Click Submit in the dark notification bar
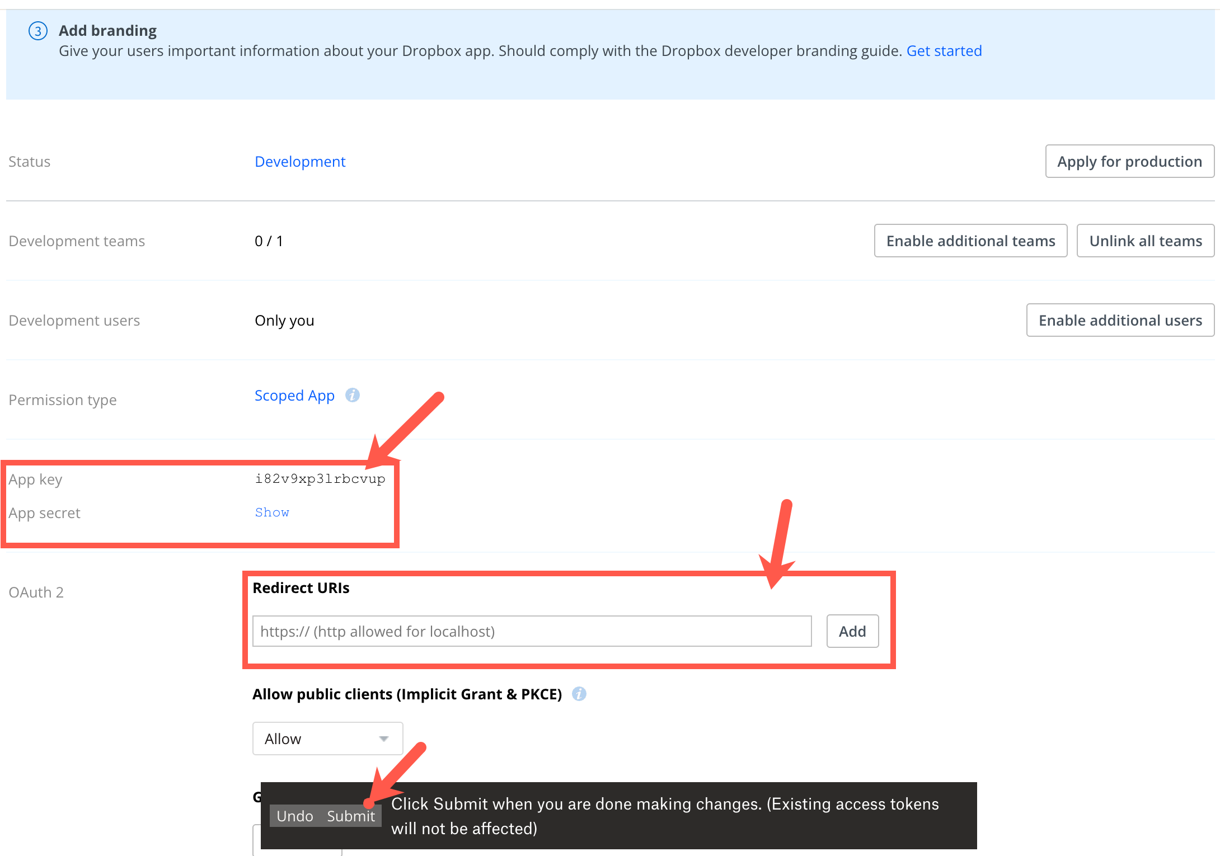 (x=351, y=816)
